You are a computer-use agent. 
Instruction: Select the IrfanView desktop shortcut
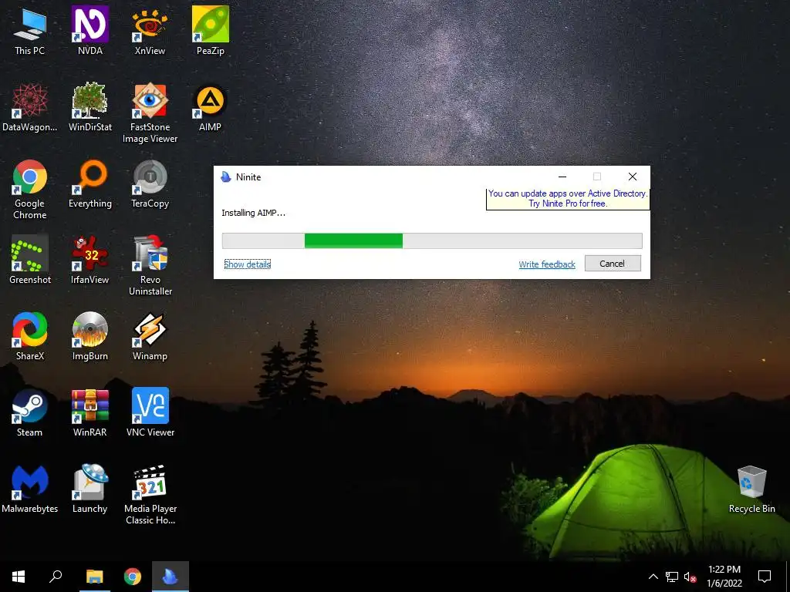pyautogui.click(x=89, y=261)
